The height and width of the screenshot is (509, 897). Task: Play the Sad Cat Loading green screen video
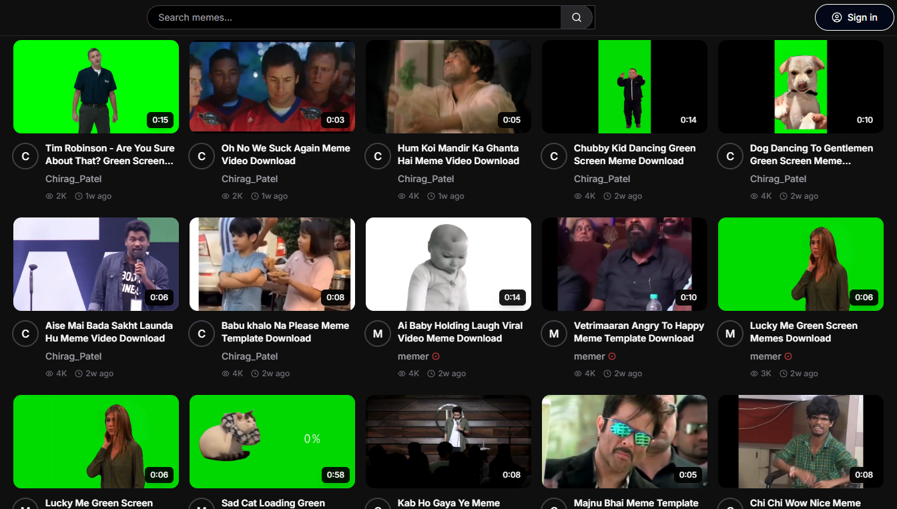click(x=272, y=441)
